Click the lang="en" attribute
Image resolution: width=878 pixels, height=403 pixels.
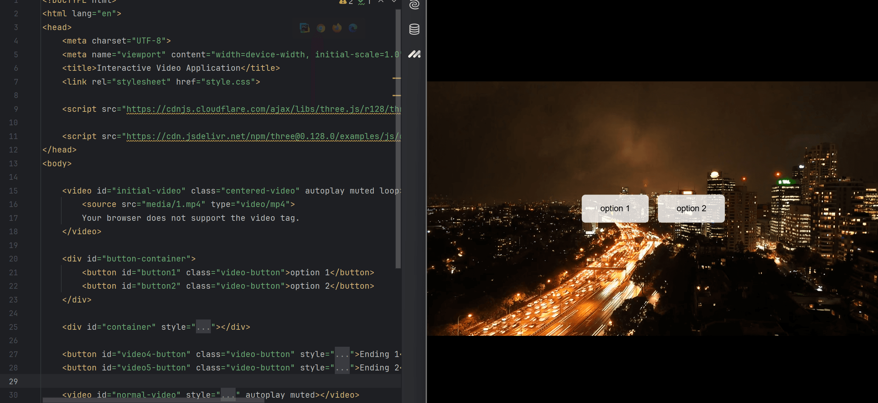tap(94, 14)
